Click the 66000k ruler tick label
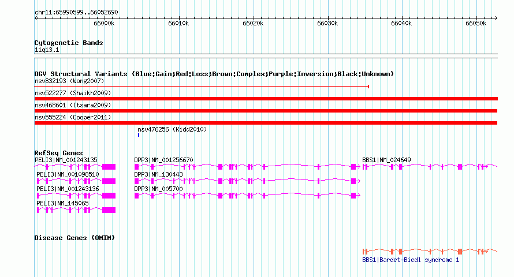The image size is (514, 277). pos(104,23)
